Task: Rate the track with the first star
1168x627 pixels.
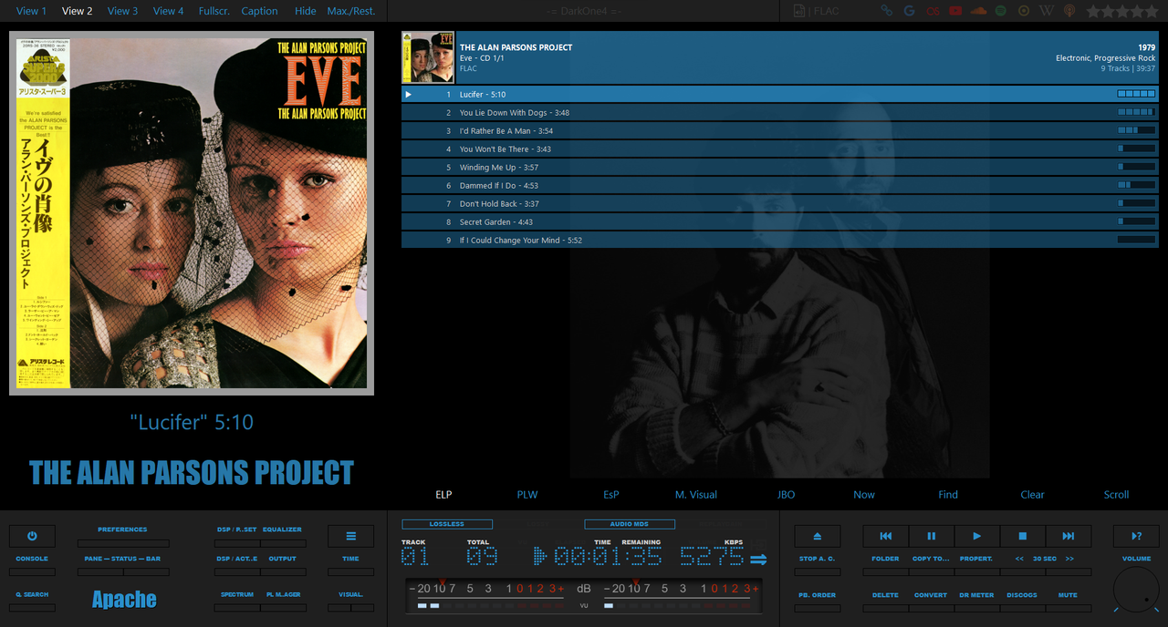Action: [1093, 11]
